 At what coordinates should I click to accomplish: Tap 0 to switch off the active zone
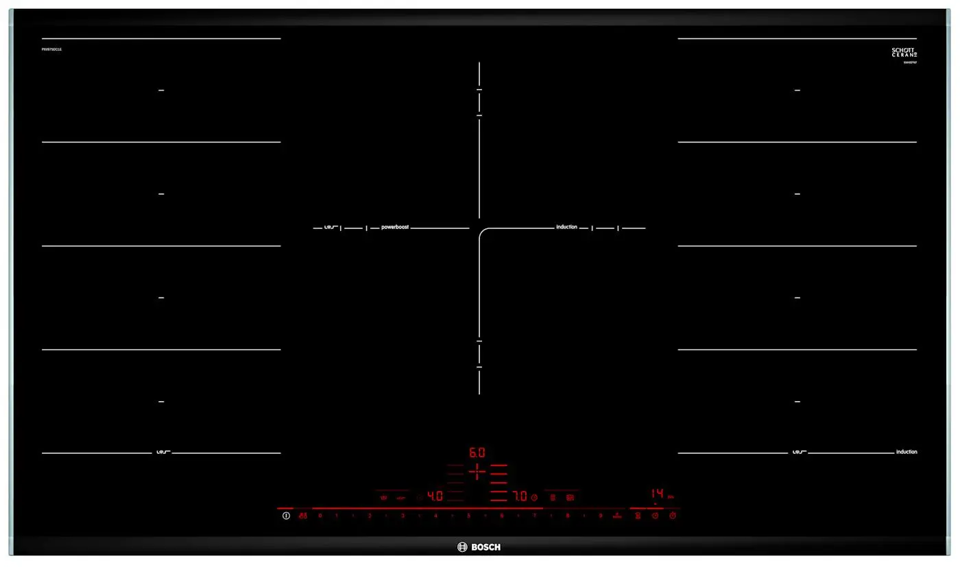319,515
